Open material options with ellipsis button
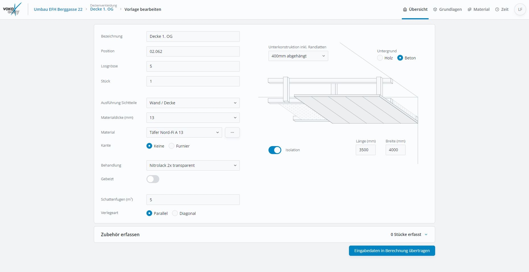Screen dimensions: 529x272 [x=232, y=132]
